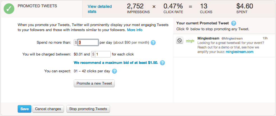Click the maximum bid per click field
The width and height of the screenshot is (276, 116).
[x=103, y=54]
